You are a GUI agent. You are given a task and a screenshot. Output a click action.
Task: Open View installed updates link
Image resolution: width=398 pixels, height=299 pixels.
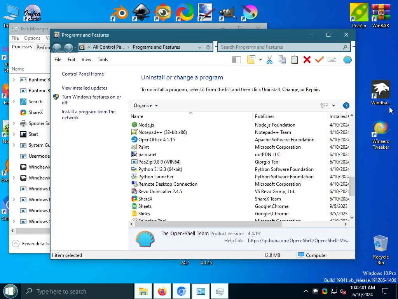[x=84, y=88]
